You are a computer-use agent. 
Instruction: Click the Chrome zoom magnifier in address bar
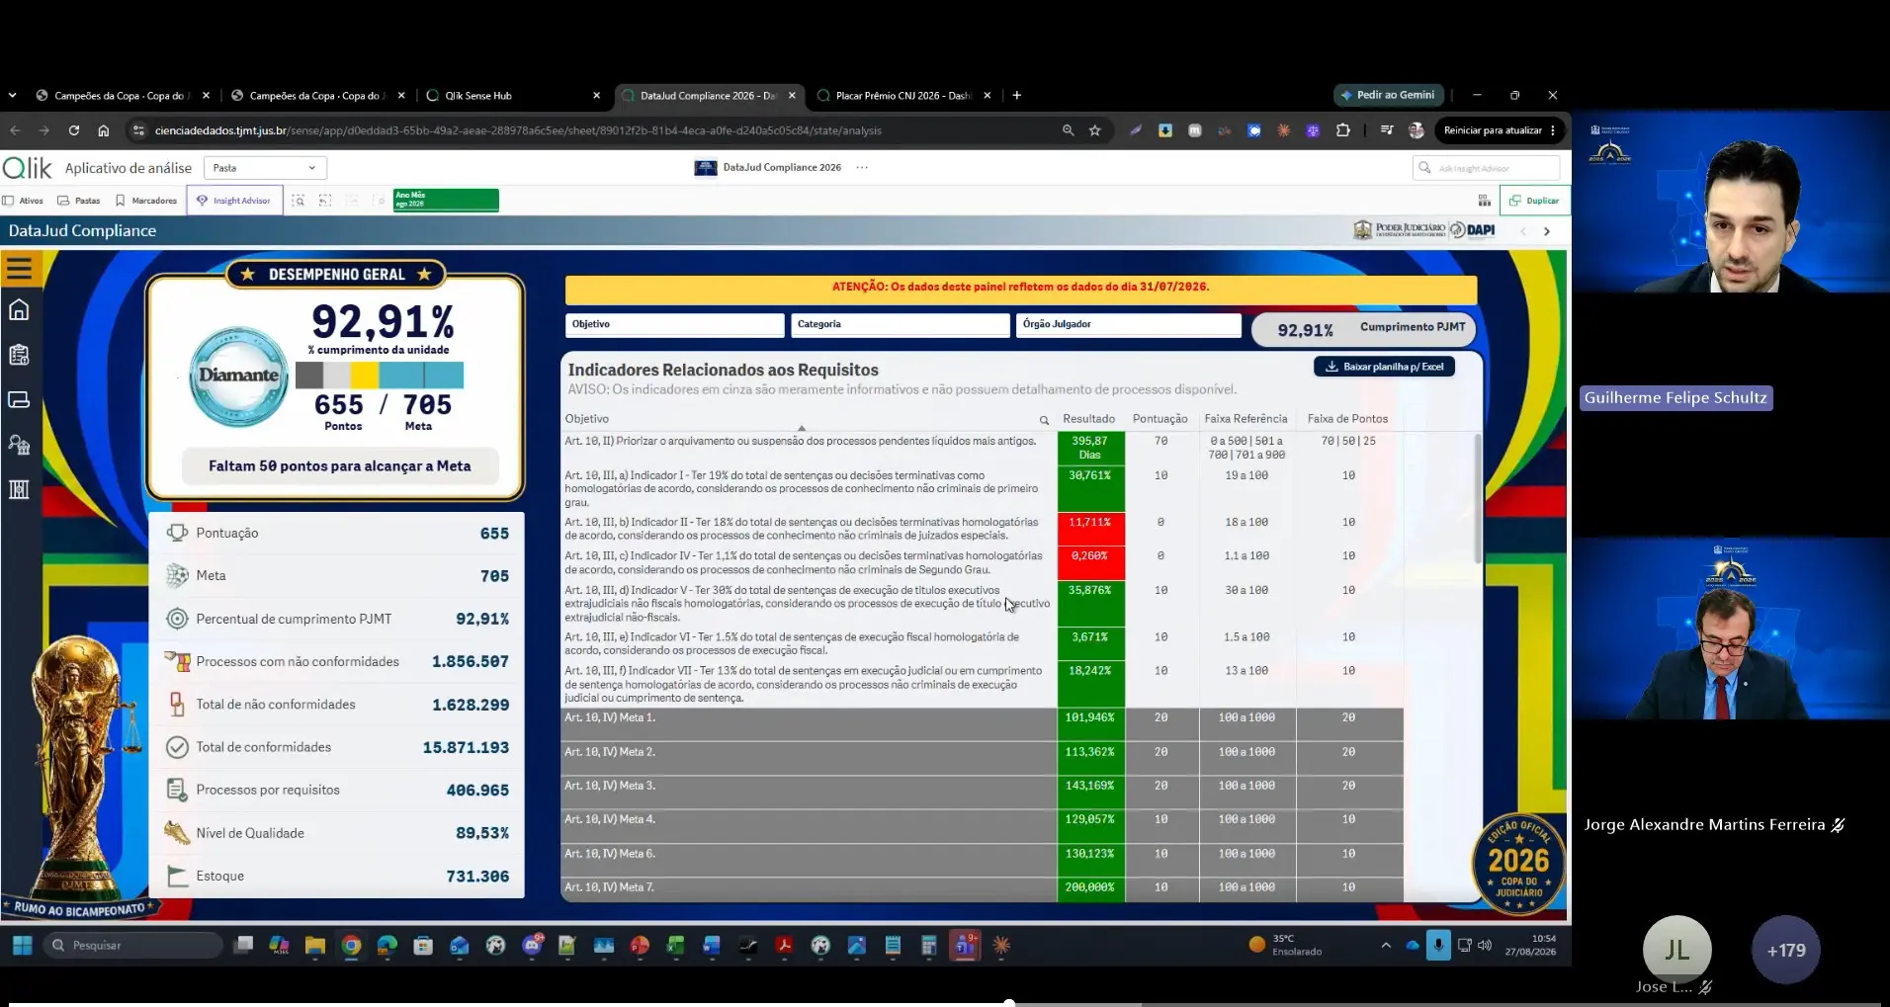click(x=1068, y=130)
